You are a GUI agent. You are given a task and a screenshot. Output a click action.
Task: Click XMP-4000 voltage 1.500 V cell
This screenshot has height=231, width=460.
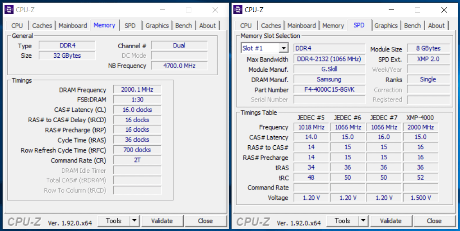click(x=420, y=198)
